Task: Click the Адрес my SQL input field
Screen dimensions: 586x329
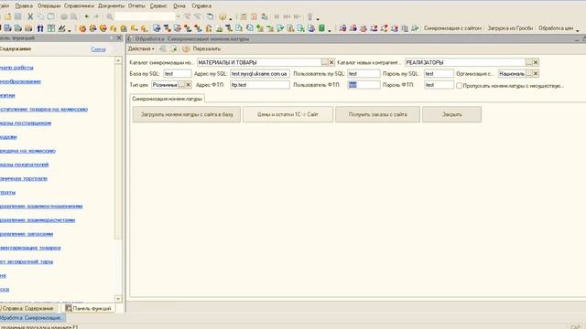Action: pyautogui.click(x=260, y=73)
